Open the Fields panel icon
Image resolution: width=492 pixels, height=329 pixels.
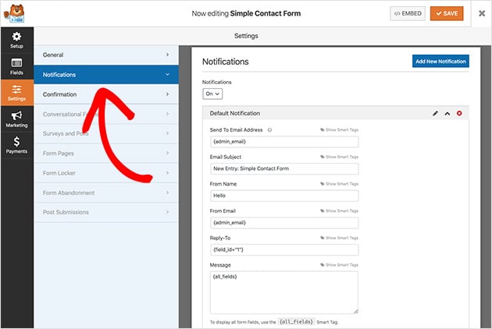16,65
